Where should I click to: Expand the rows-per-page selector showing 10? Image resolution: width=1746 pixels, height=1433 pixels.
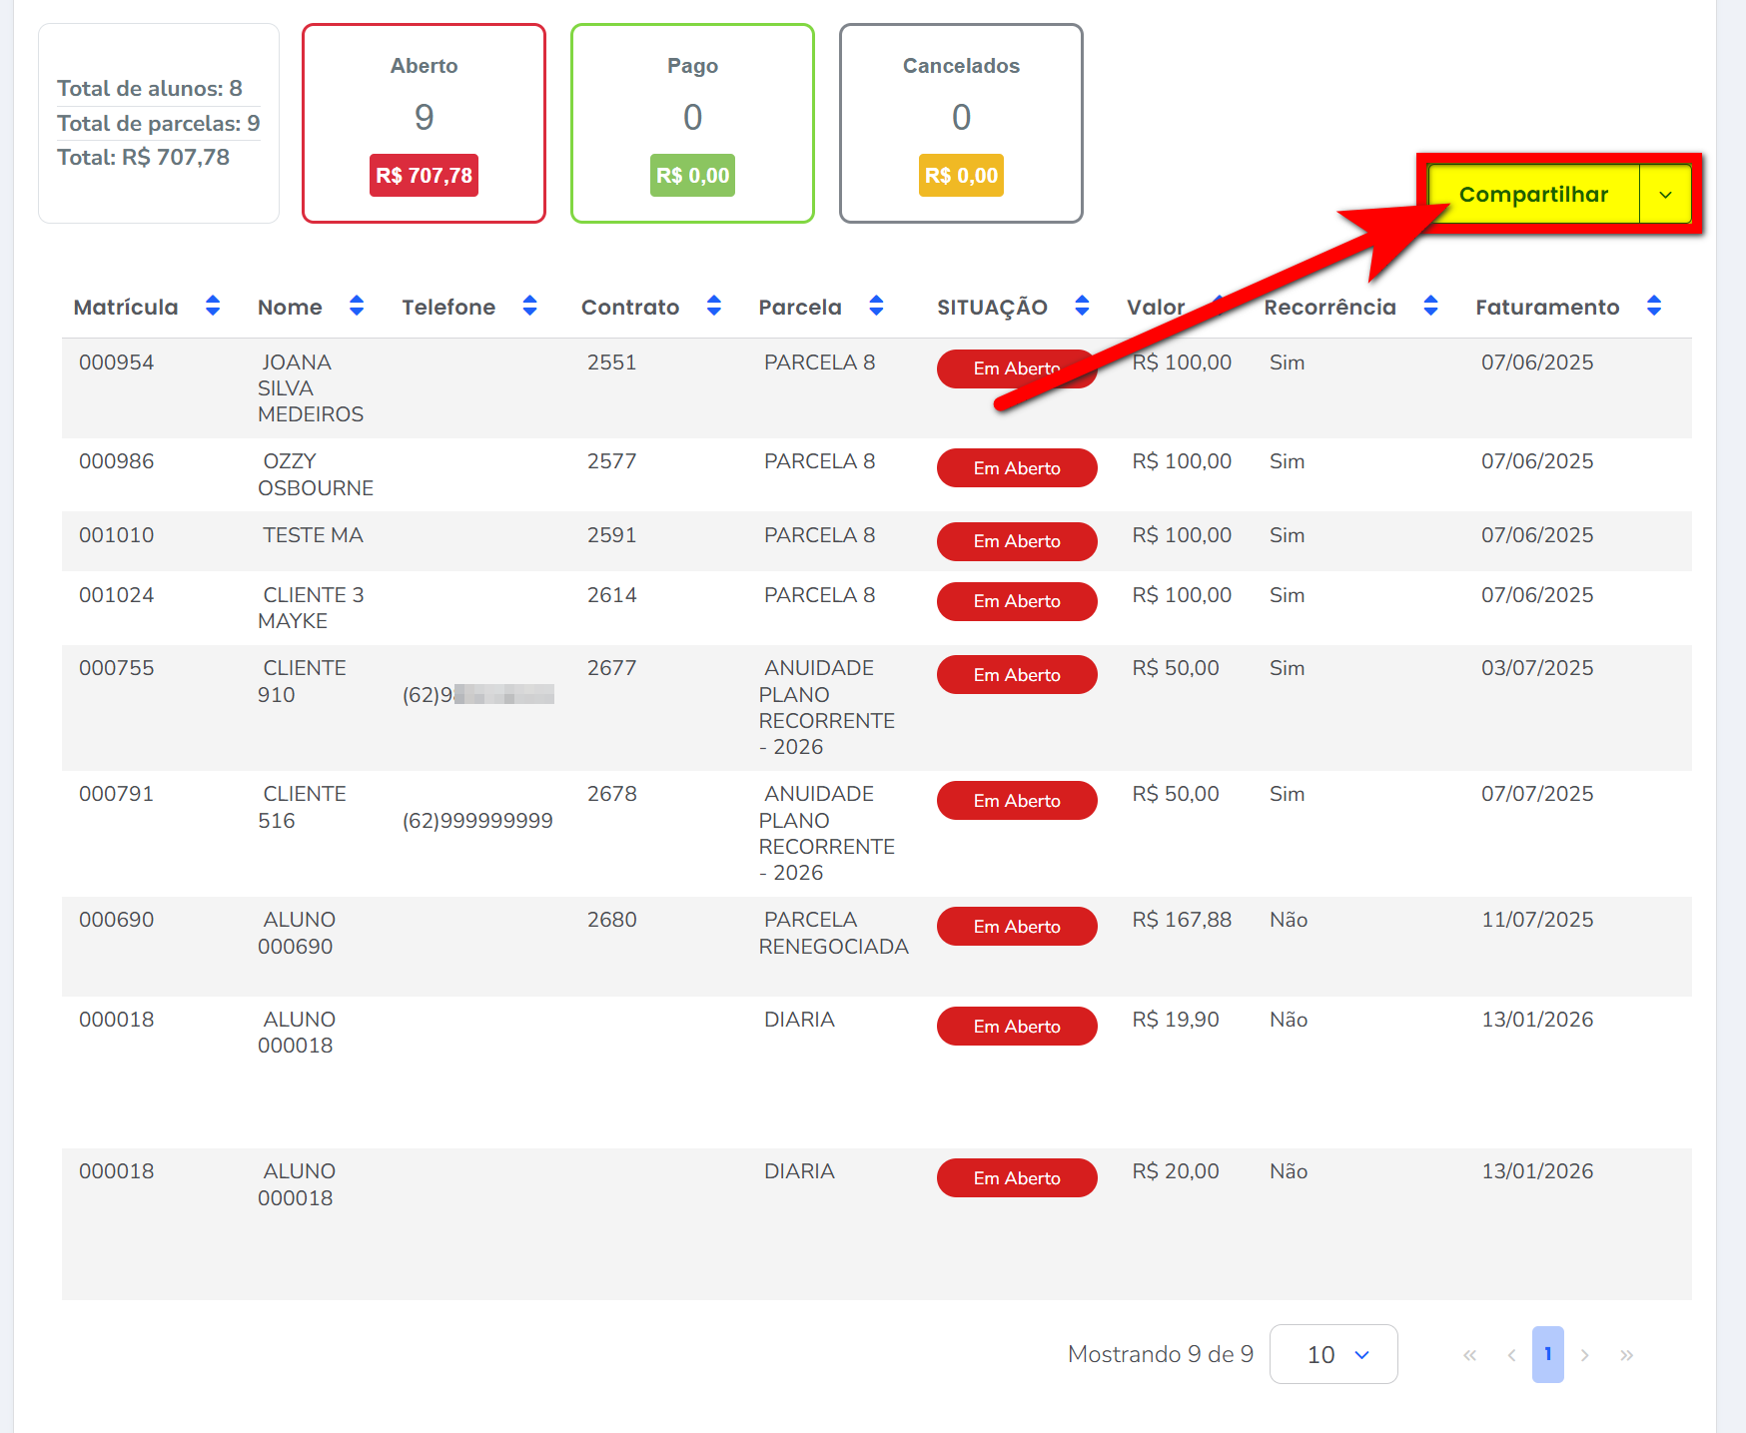click(1332, 1354)
